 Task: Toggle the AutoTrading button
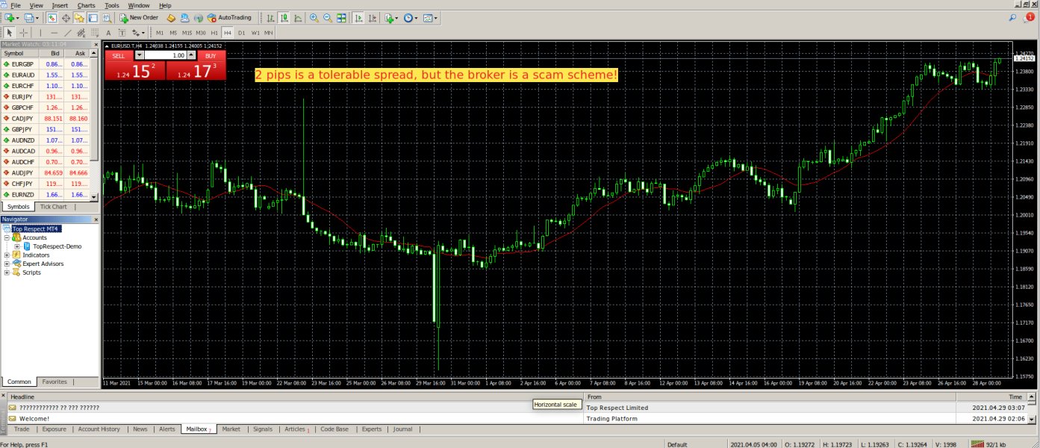tap(229, 18)
